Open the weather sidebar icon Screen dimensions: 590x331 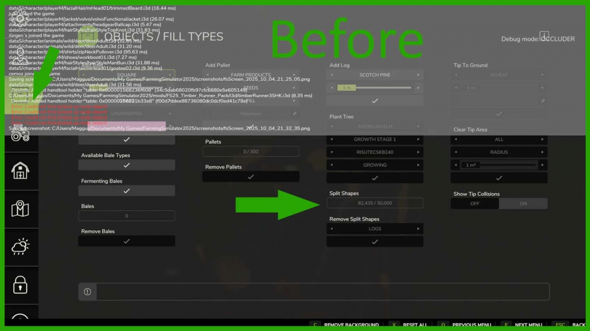21,246
